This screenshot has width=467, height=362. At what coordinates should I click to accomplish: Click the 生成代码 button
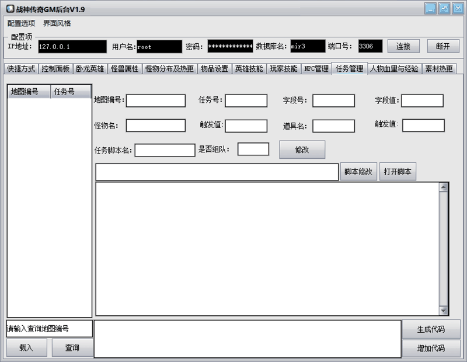[432, 329]
